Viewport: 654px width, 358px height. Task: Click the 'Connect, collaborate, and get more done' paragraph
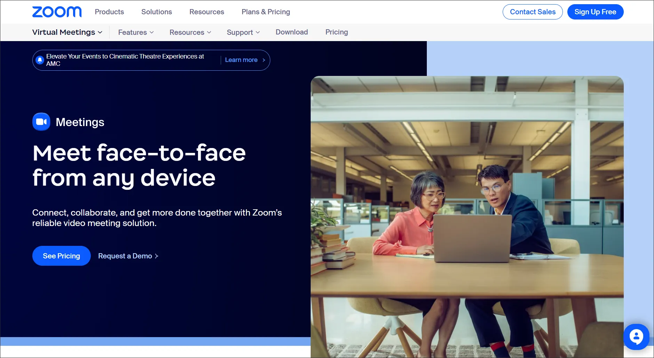coord(157,218)
